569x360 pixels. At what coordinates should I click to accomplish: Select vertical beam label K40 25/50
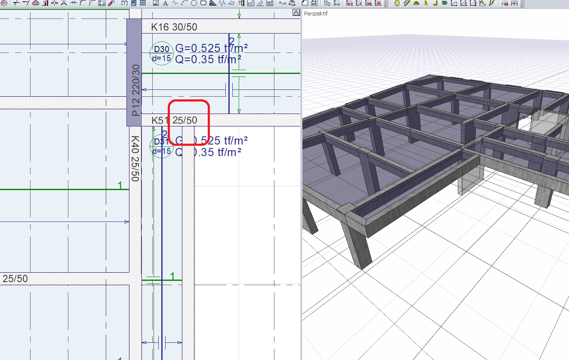click(135, 159)
